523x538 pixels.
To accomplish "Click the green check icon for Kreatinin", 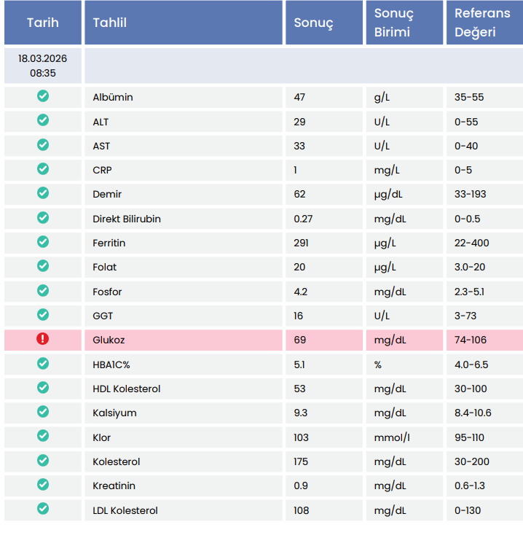I will click(x=43, y=485).
